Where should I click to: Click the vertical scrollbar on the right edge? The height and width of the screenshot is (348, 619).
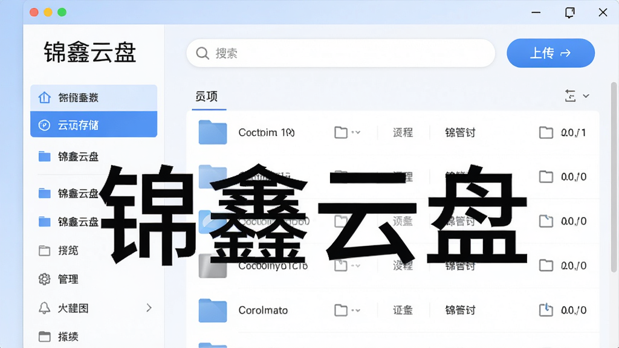tap(614, 177)
